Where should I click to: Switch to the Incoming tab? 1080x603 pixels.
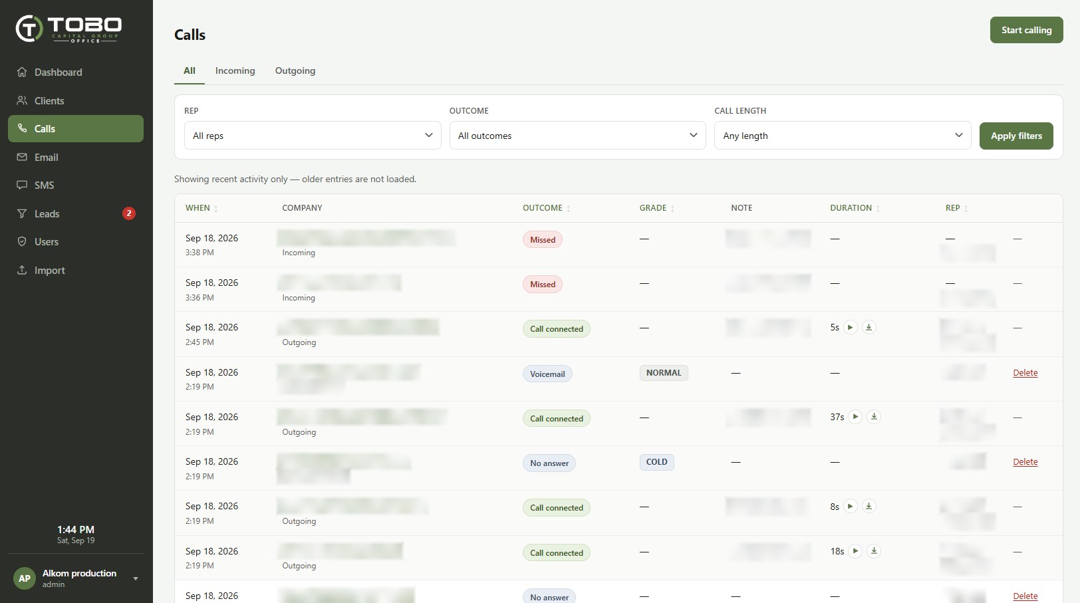[x=235, y=70]
